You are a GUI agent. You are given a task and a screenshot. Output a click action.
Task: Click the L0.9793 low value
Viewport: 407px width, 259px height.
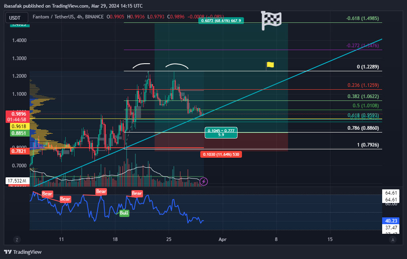point(156,17)
